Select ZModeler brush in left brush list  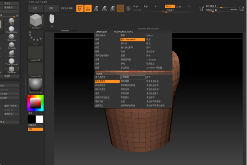(x=12, y=70)
